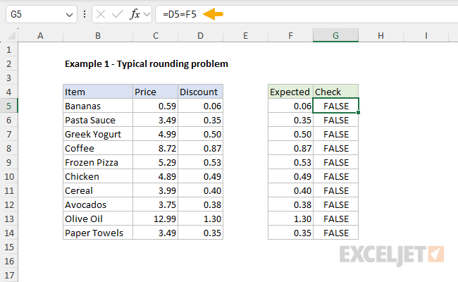Select the 'Paper Towels' cell
The width and height of the screenshot is (458, 282).
click(98, 233)
